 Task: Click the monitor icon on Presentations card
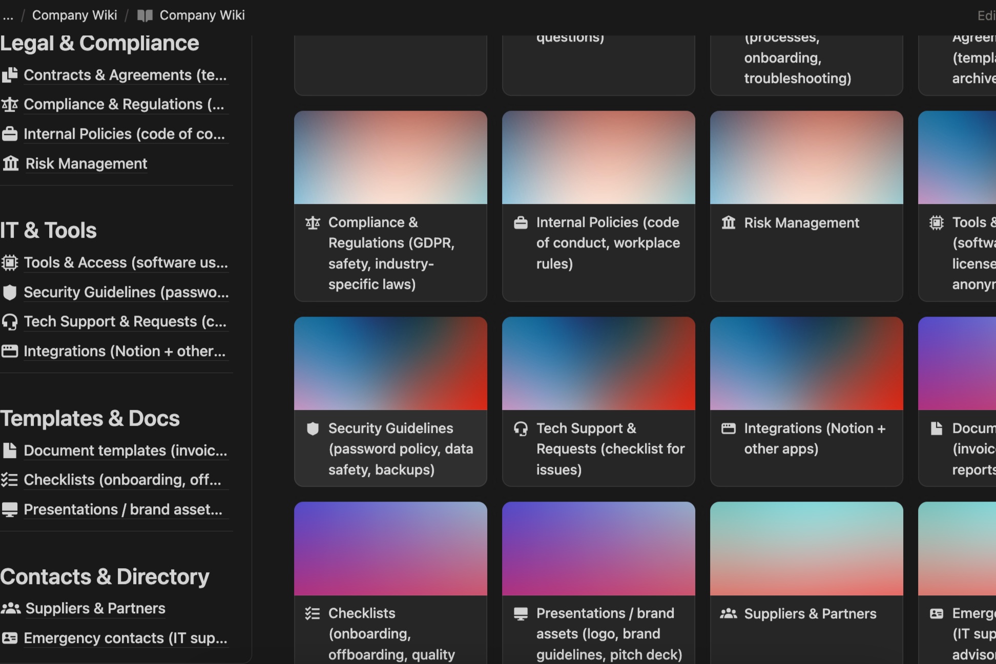pyautogui.click(x=521, y=614)
